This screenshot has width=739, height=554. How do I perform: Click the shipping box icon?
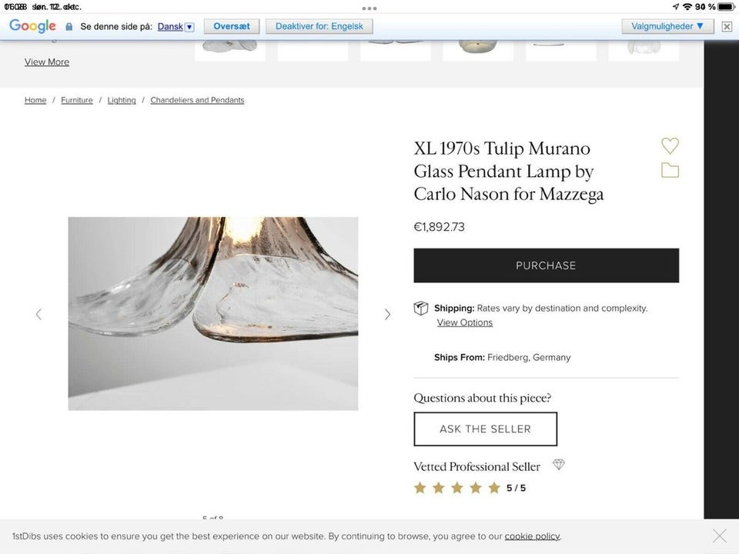point(421,308)
